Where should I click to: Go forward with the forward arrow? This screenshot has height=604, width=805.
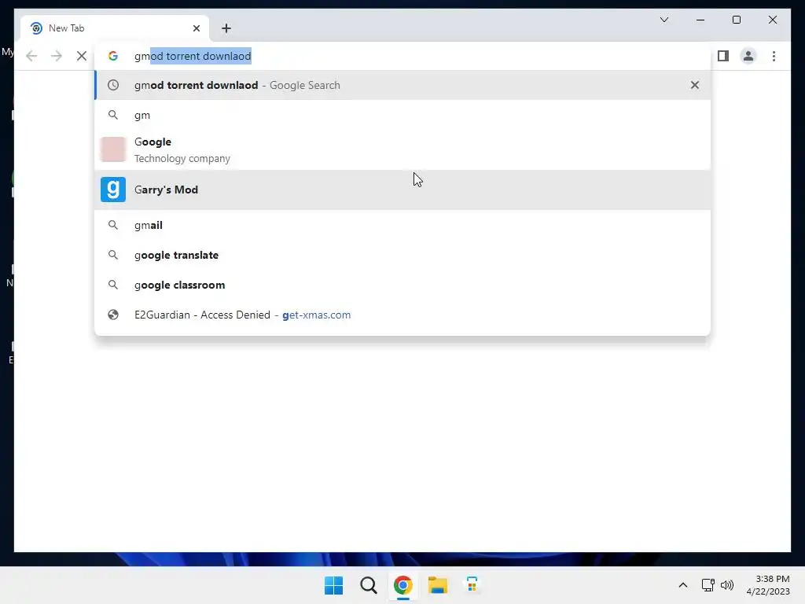57,56
